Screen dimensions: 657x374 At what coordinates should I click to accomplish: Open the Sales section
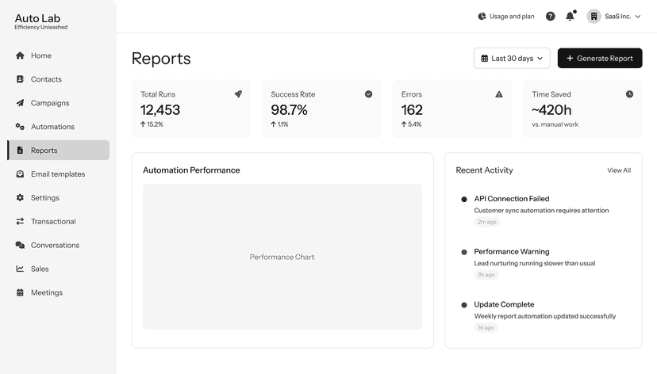[58, 269]
